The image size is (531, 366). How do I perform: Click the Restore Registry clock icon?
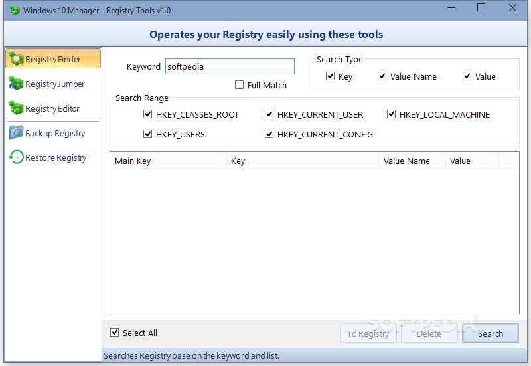click(16, 157)
